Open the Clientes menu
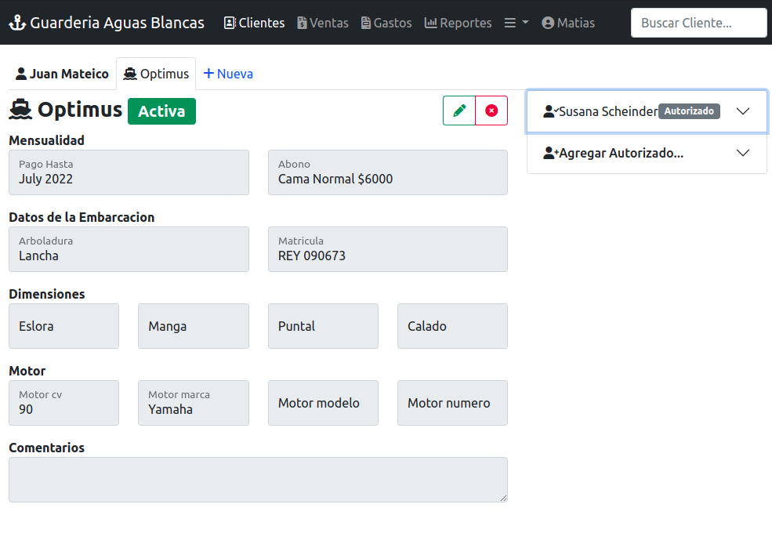Image resolution: width=772 pixels, height=533 pixels. (254, 23)
